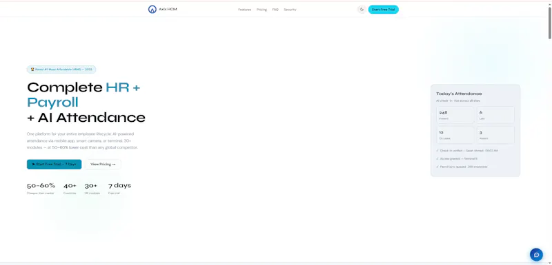Click the Check-in verified Sarah Ahmed line
The width and height of the screenshot is (552, 265).
(x=467, y=151)
